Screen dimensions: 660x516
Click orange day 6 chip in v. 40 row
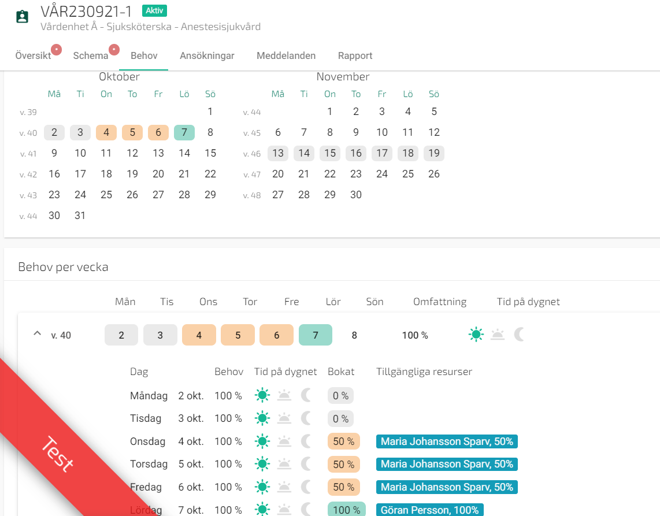pos(277,335)
